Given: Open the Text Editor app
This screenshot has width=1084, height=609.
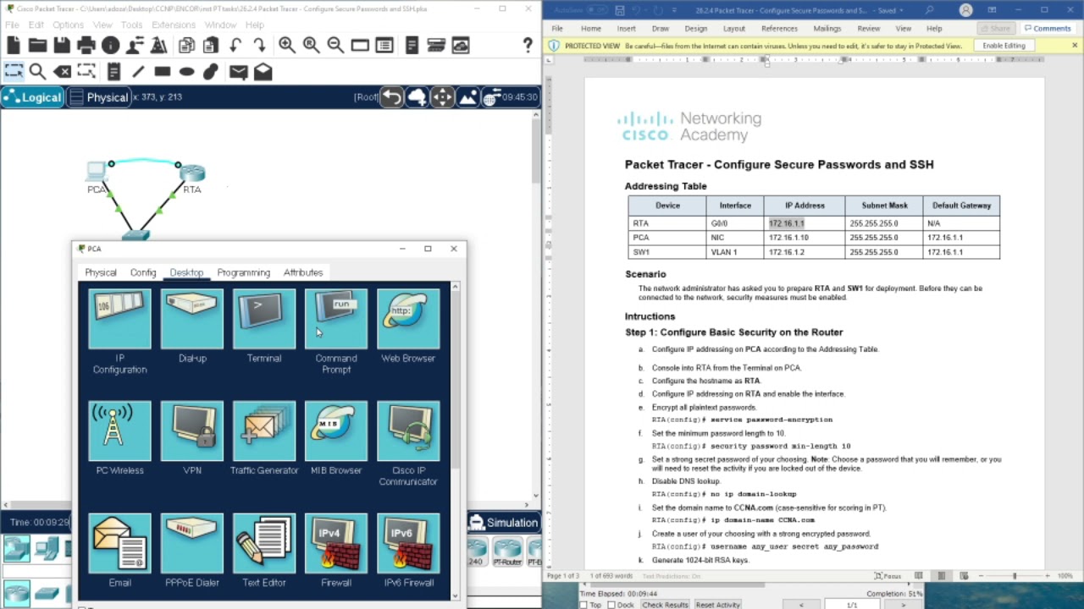Looking at the screenshot, I should click(x=264, y=543).
